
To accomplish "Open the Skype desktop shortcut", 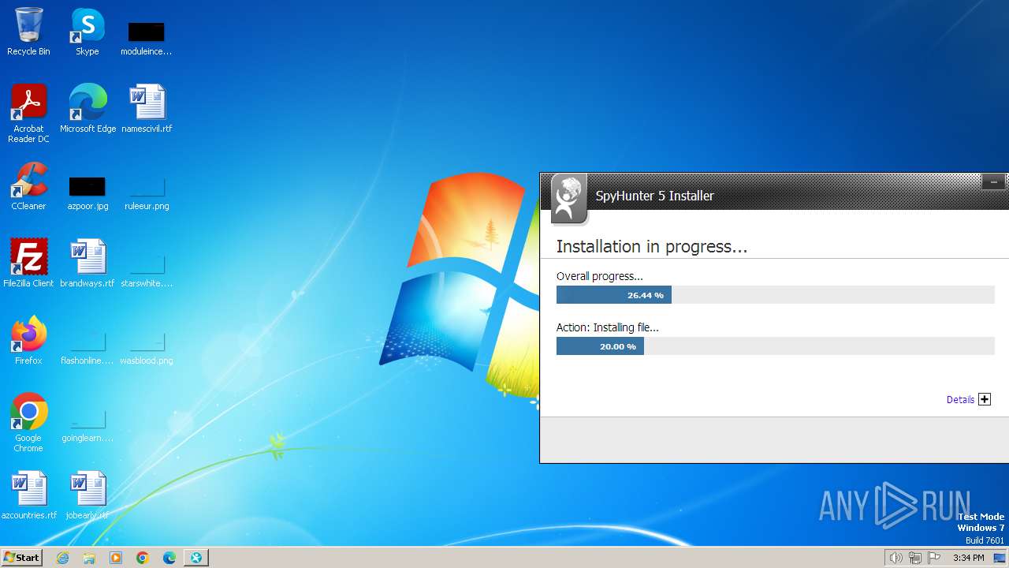I will coord(87,32).
